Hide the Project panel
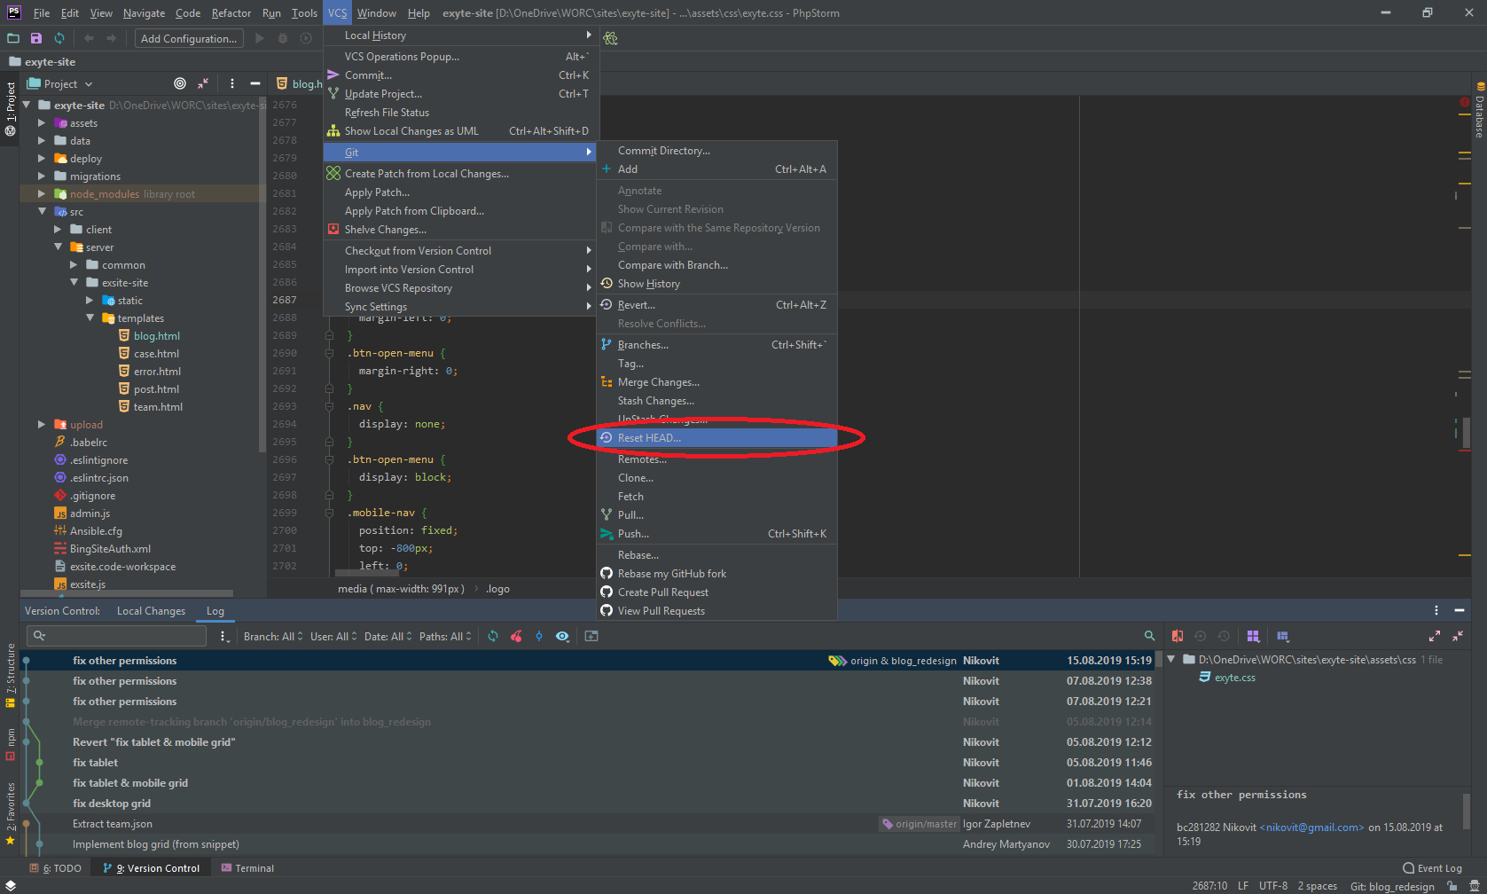The height and width of the screenshot is (894, 1487). coord(255,83)
